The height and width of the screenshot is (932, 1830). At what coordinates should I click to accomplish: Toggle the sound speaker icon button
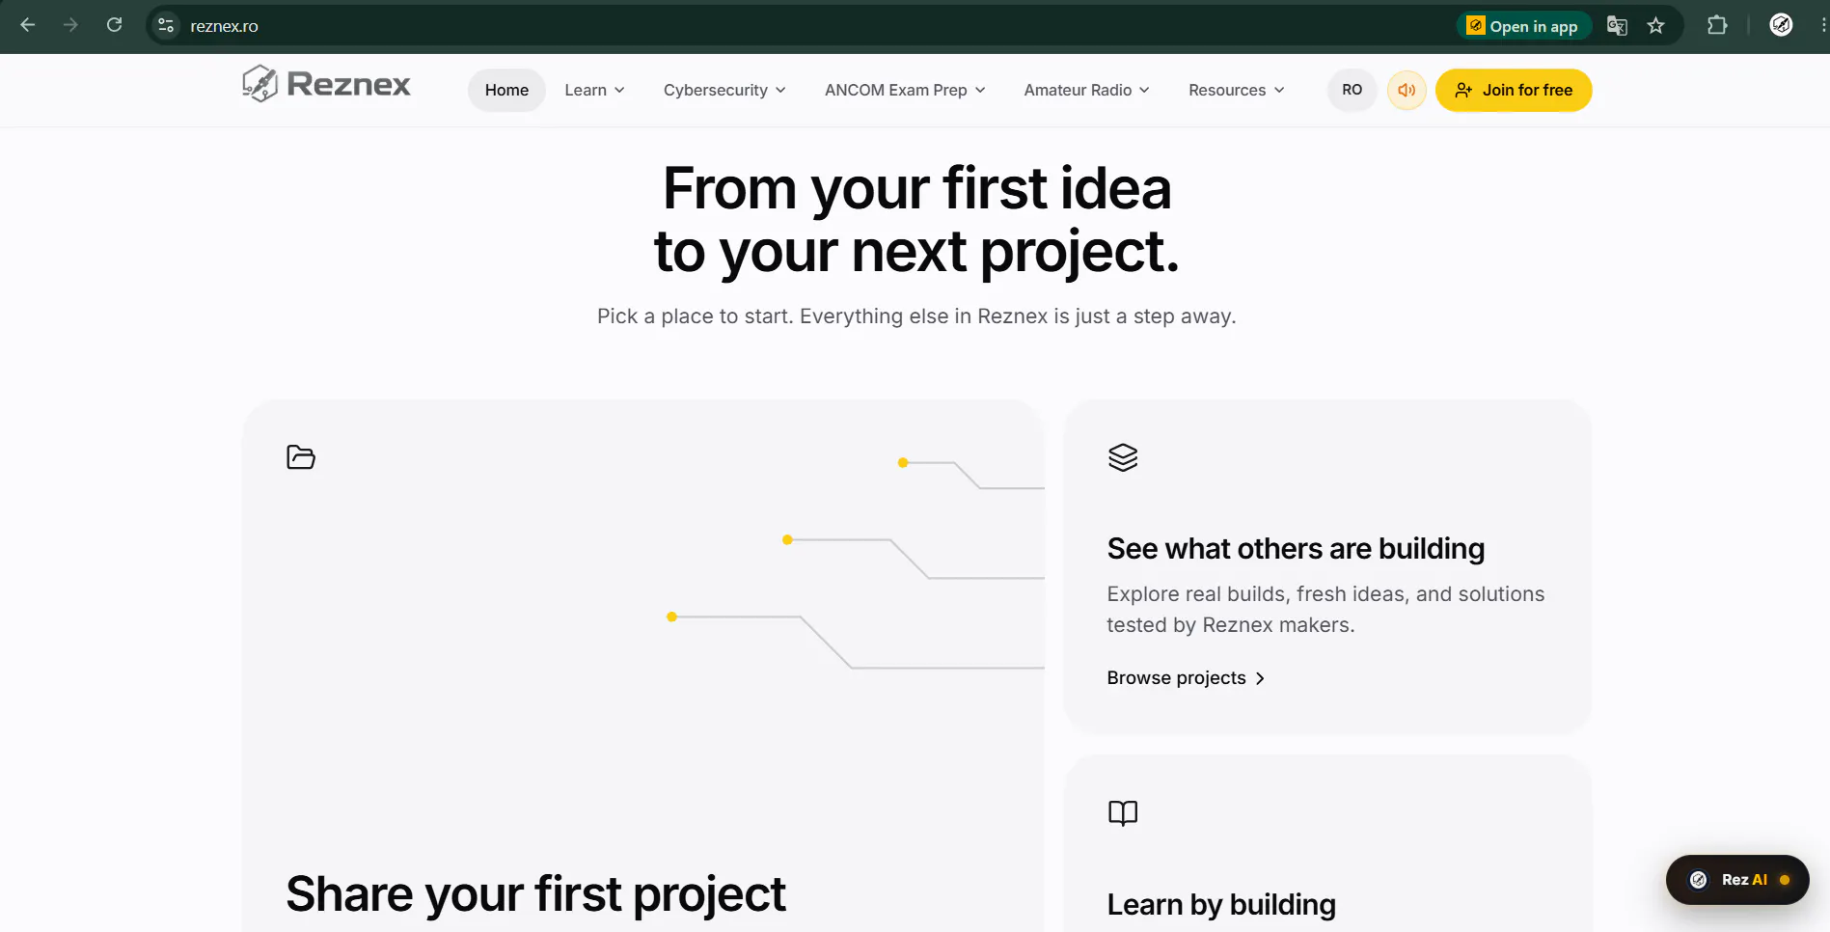[x=1407, y=90]
